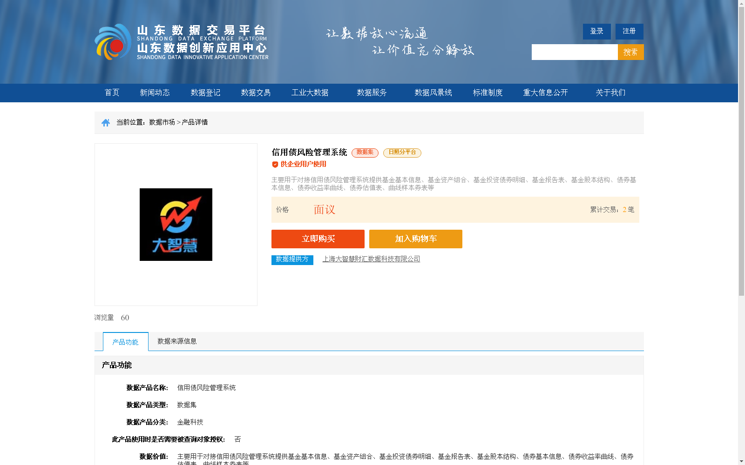The height and width of the screenshot is (465, 745).
Task: Click the orange shield icon beside 供企业用户使用
Action: coord(275,164)
